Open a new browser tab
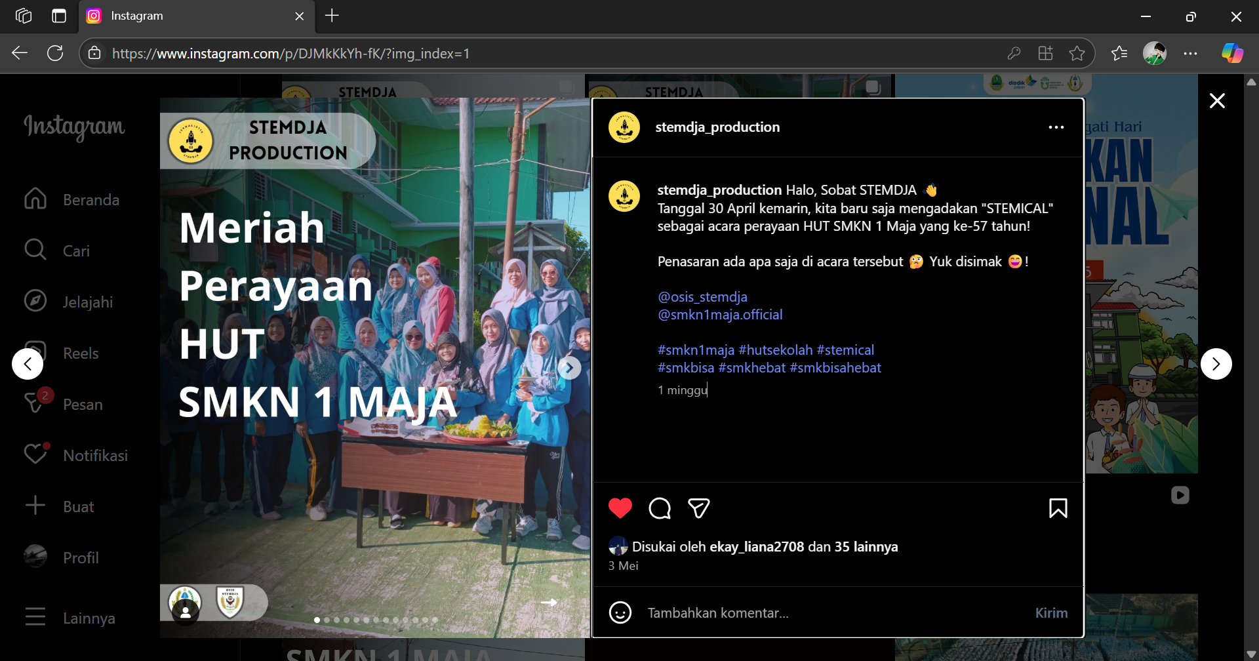The width and height of the screenshot is (1259, 661). [332, 16]
